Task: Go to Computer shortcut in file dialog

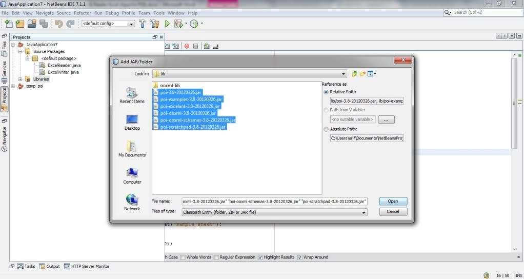Action: pyautogui.click(x=132, y=176)
